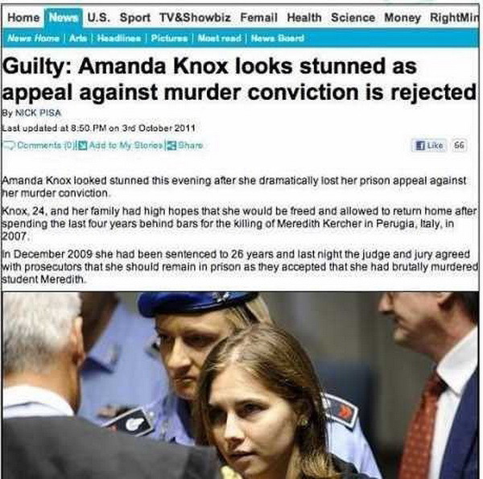Click the Share icon

coord(172,145)
